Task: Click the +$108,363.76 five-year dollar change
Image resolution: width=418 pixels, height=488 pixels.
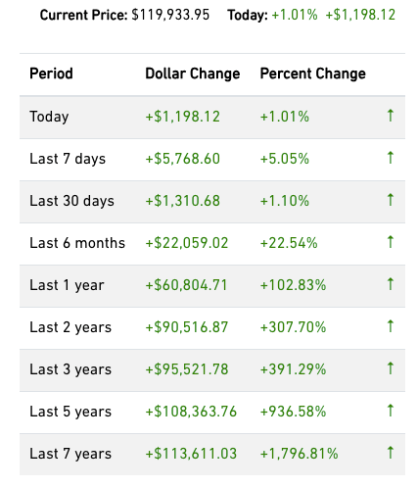Action: click(191, 412)
